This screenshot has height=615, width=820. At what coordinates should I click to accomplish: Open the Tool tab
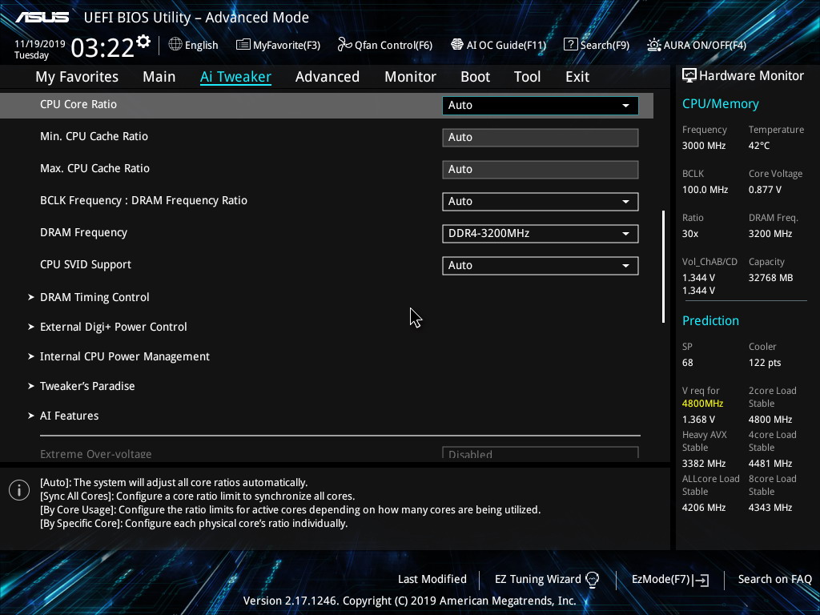[527, 77]
